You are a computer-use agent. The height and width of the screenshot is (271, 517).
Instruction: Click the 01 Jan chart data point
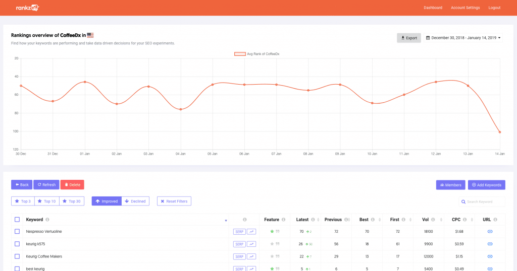[x=85, y=82]
